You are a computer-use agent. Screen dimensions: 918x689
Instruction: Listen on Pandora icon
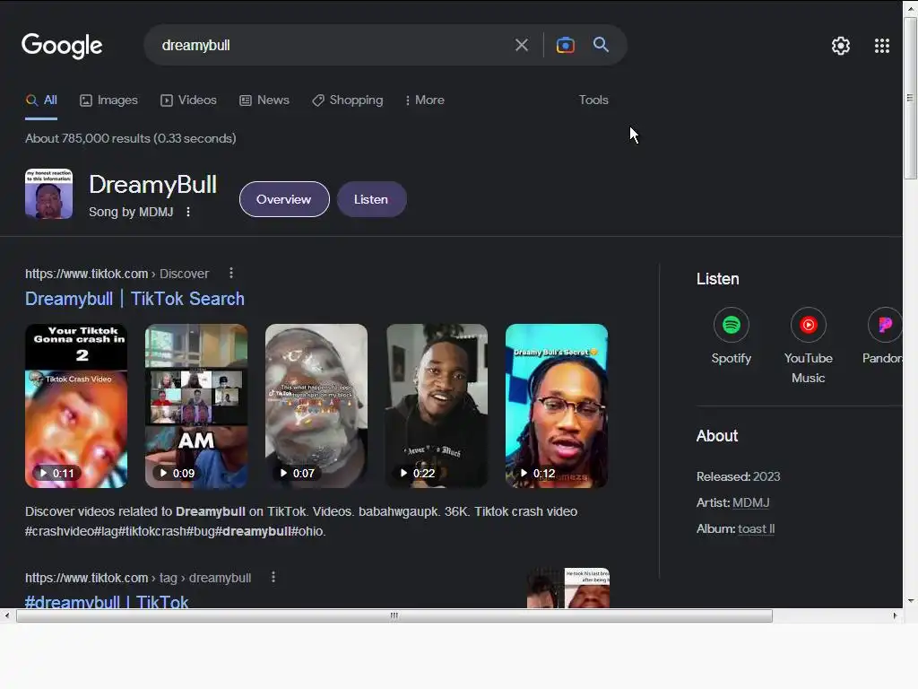[885, 325]
